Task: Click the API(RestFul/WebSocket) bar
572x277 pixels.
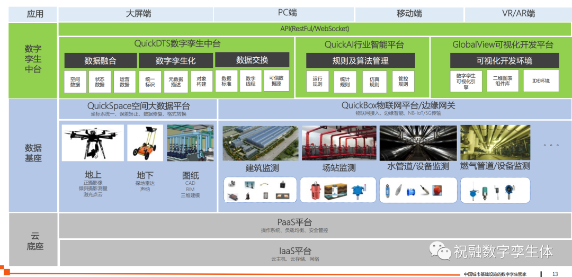Action: 314,29
